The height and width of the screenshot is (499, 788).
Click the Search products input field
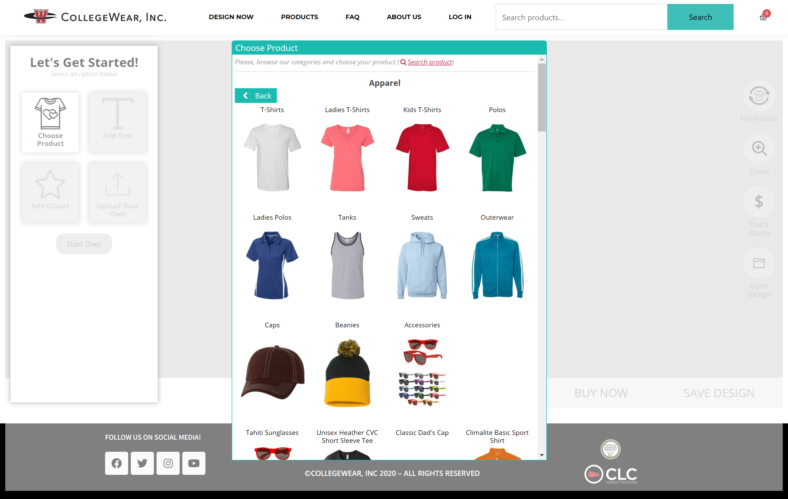point(581,17)
